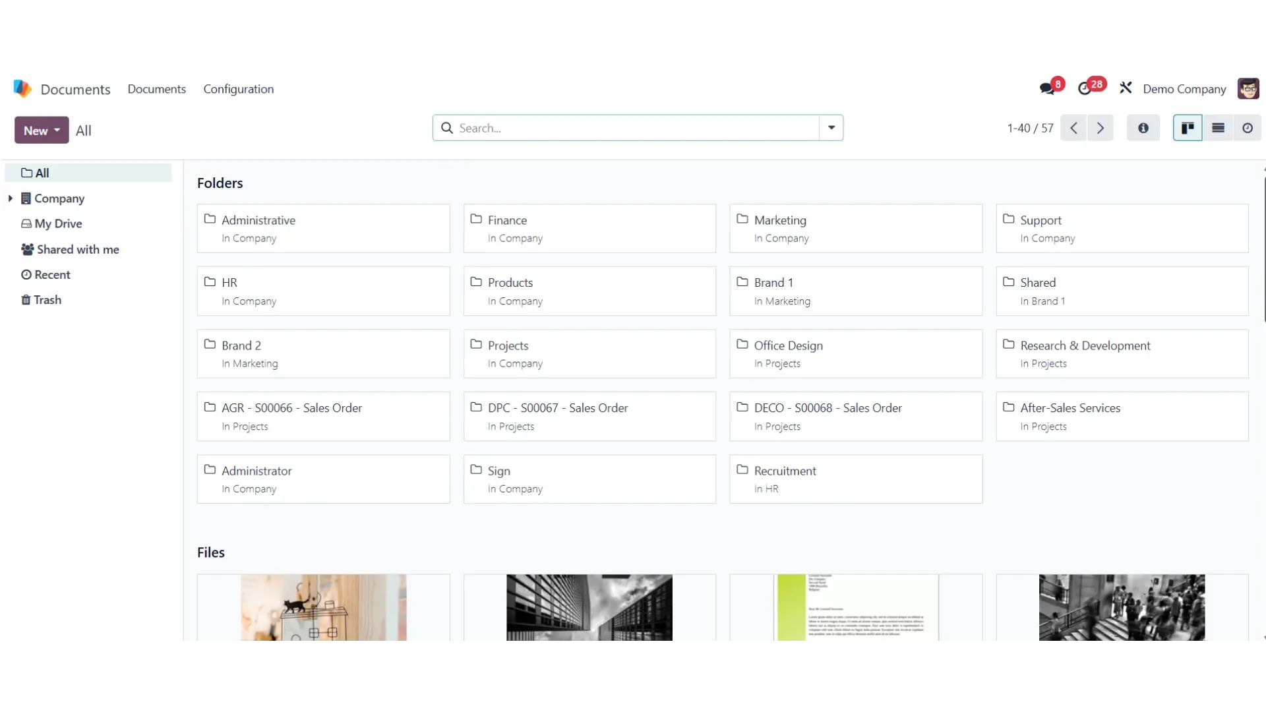Open the Trash section
Viewport: 1266px width, 712px height.
click(41, 300)
